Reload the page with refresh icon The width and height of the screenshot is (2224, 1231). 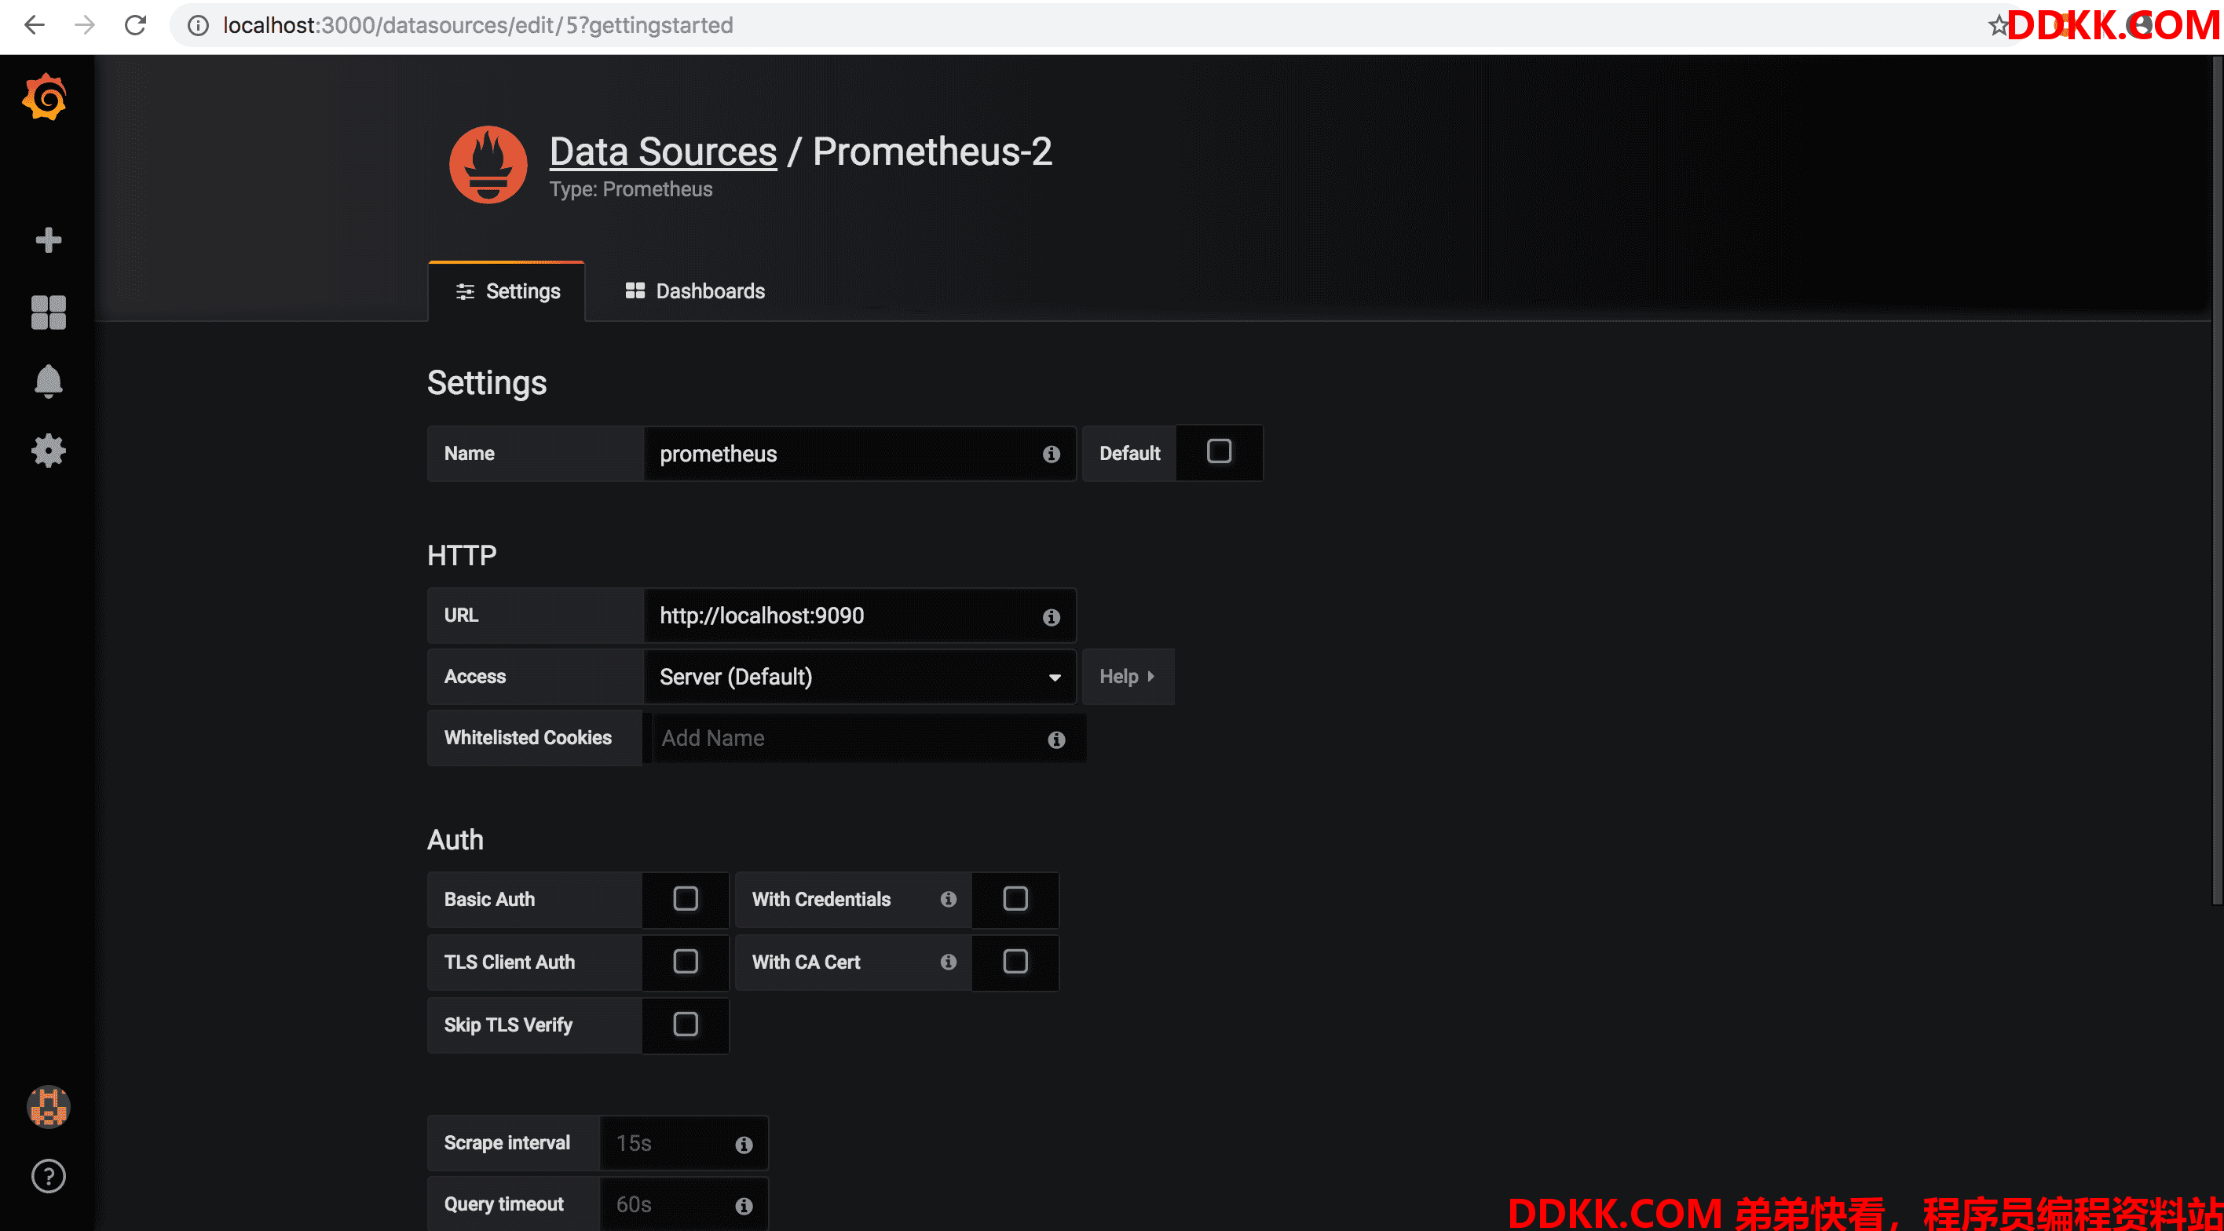(x=136, y=25)
